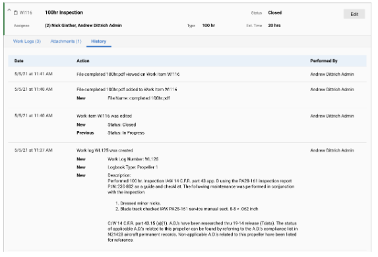Viewport: 378px width, 257px height.
Task: Select the History tab
Action: pyautogui.click(x=98, y=42)
